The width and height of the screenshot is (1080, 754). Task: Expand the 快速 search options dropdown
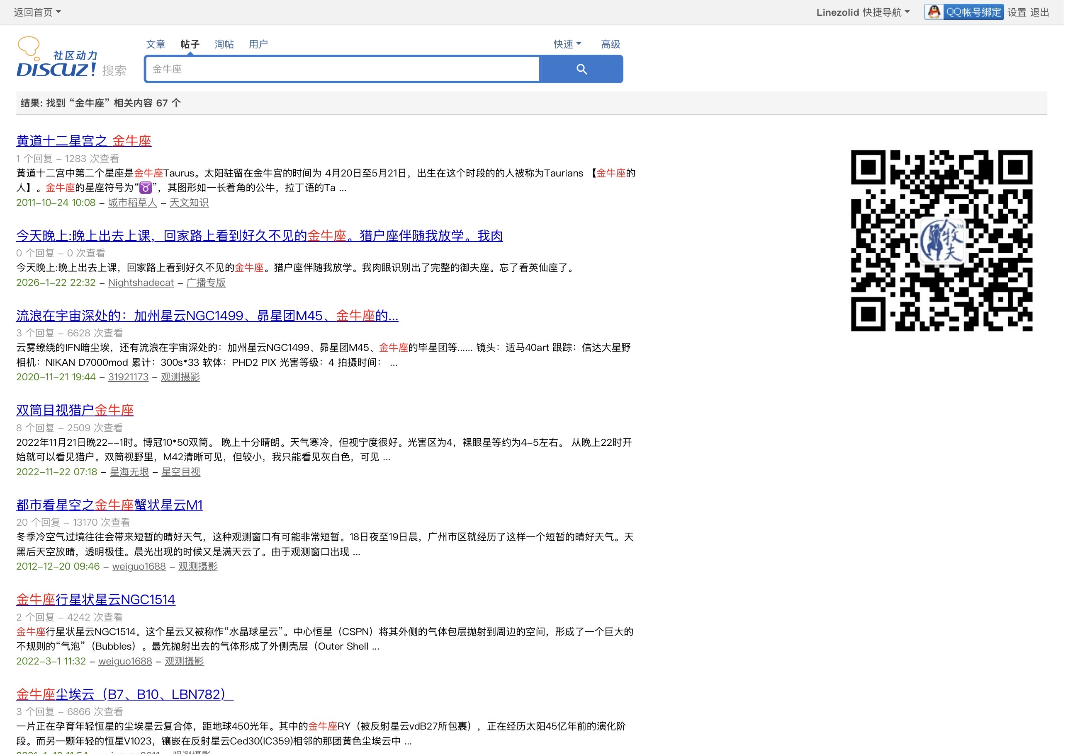click(567, 44)
